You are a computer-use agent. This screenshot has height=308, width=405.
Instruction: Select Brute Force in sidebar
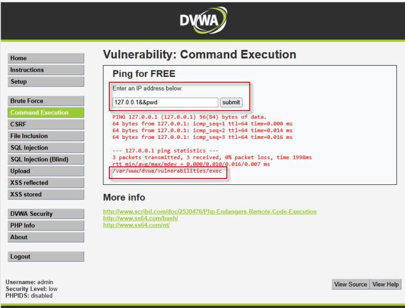(x=46, y=101)
